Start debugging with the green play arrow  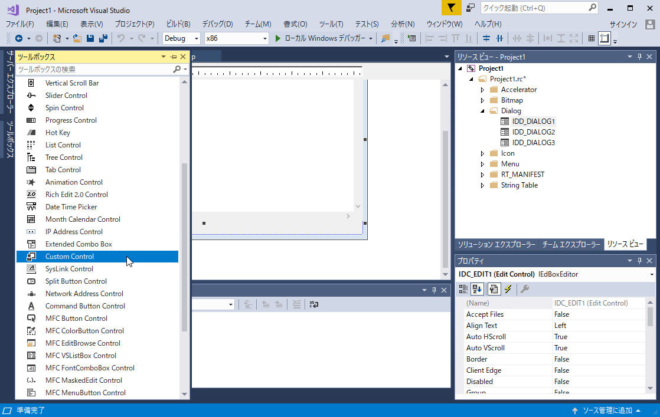[x=278, y=38]
